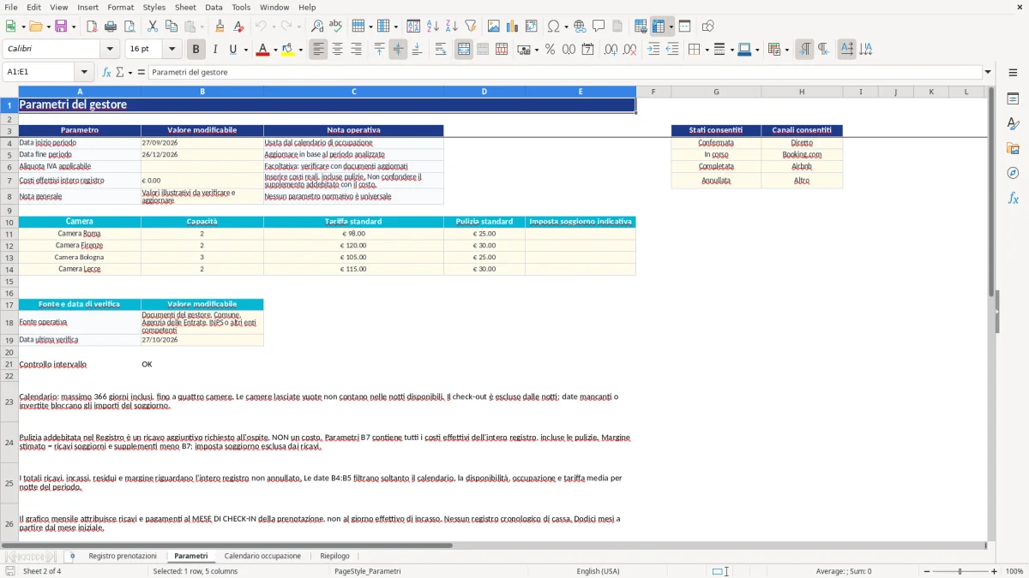Insert an image
This screenshot has height=578, width=1029.
[494, 27]
